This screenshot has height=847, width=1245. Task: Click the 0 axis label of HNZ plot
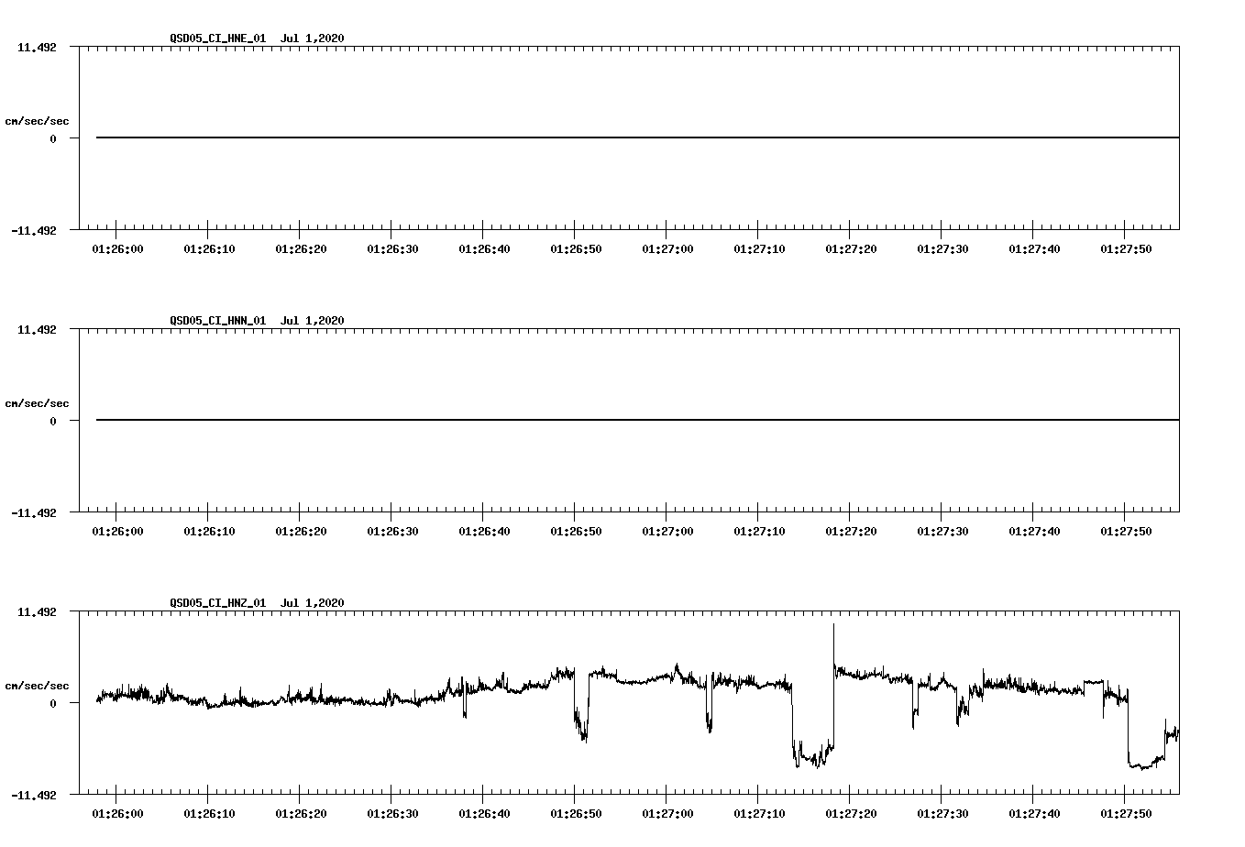pyautogui.click(x=53, y=703)
